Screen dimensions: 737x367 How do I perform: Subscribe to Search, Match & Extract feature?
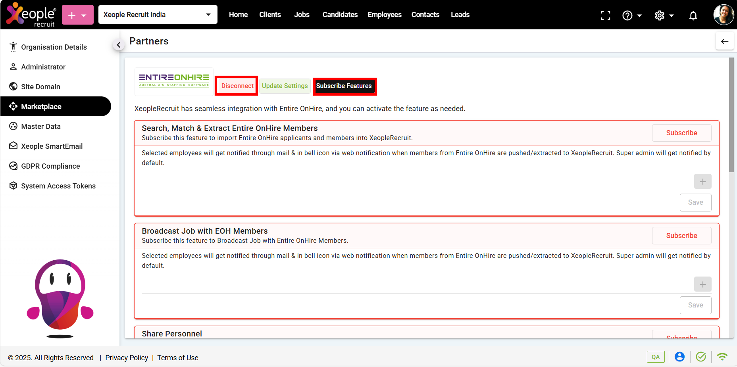coord(681,133)
